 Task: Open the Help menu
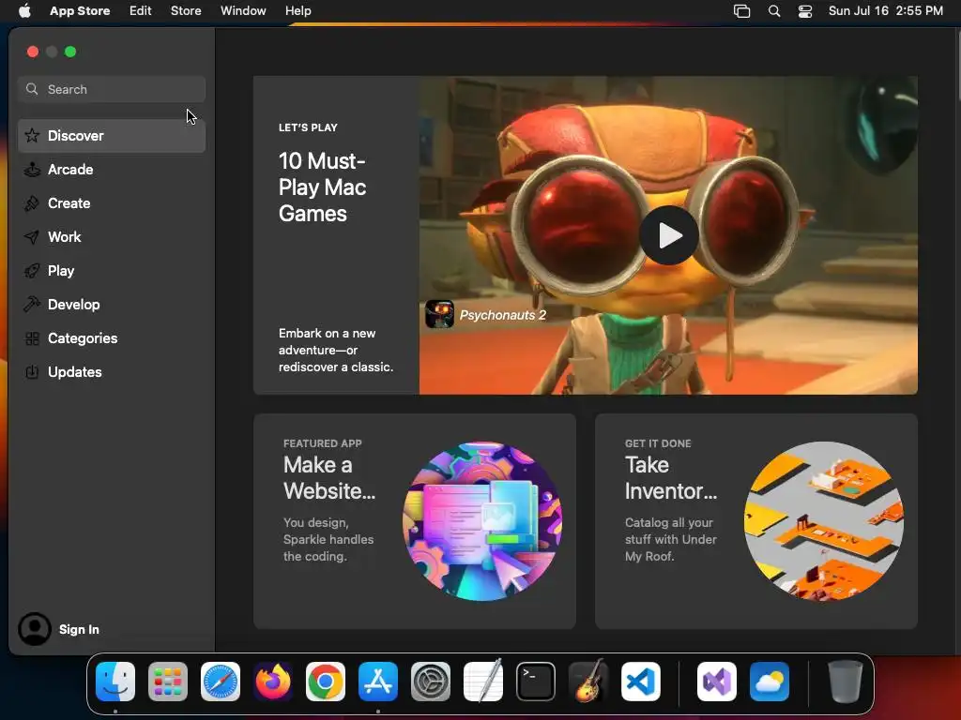coord(297,10)
